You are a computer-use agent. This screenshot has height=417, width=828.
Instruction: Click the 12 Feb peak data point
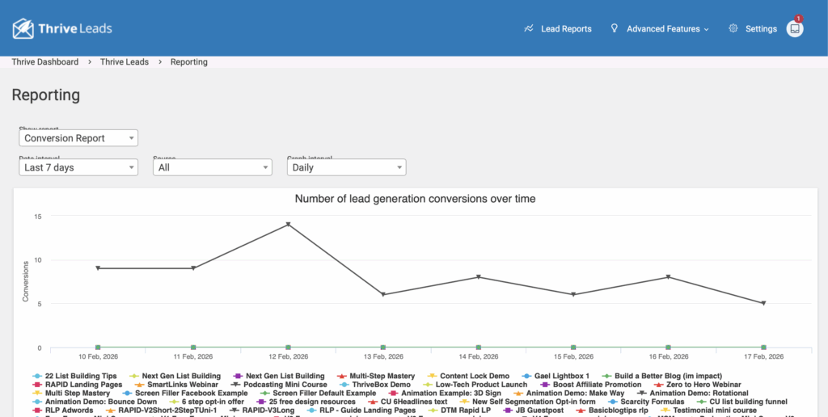[x=288, y=225]
